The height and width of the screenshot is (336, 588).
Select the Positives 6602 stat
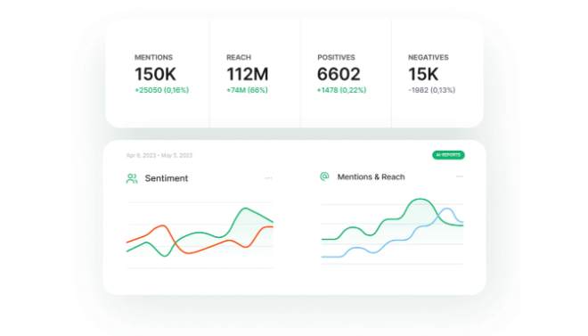pos(339,74)
